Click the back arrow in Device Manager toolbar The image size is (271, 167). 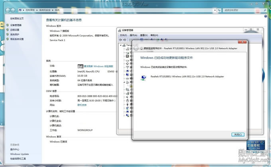(121, 40)
